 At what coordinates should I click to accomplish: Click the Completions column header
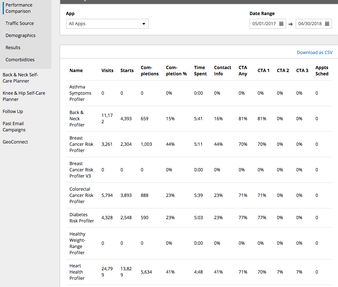point(150,70)
